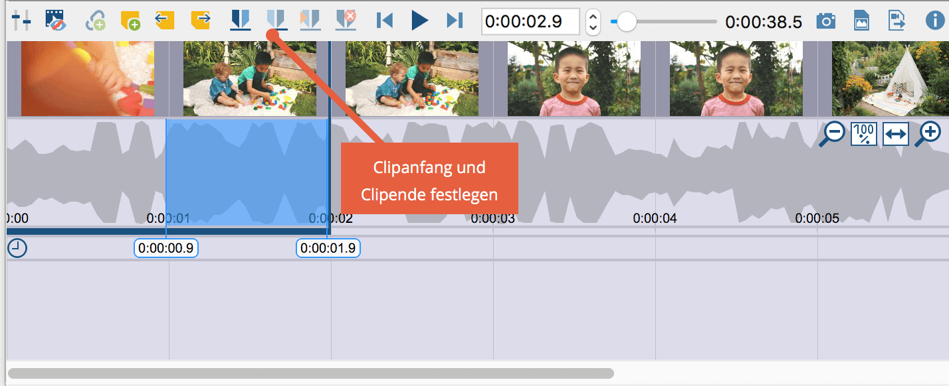Click the current time field 0:00:02.9

coord(530,21)
